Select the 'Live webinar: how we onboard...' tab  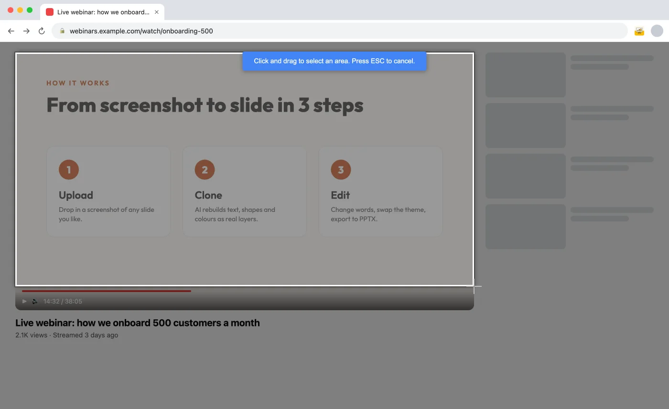(x=102, y=12)
